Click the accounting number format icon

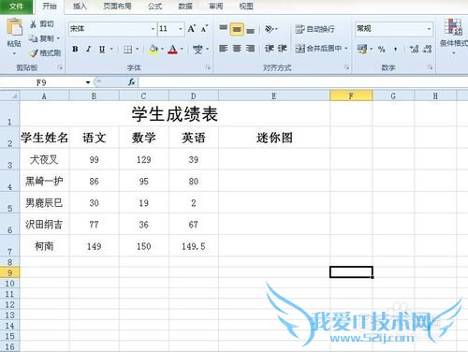tap(362, 49)
